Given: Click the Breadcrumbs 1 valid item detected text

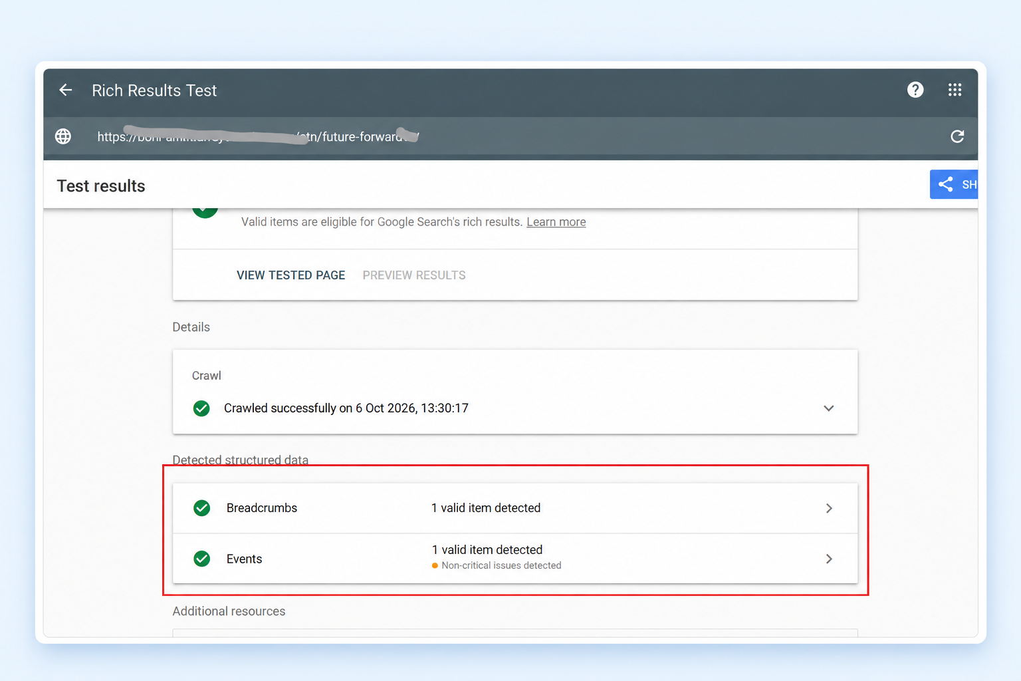Looking at the screenshot, I should pyautogui.click(x=486, y=508).
